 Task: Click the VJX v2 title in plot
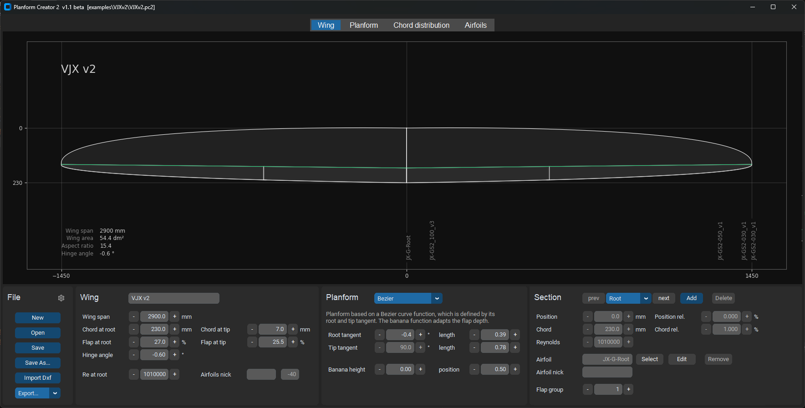[x=78, y=69]
